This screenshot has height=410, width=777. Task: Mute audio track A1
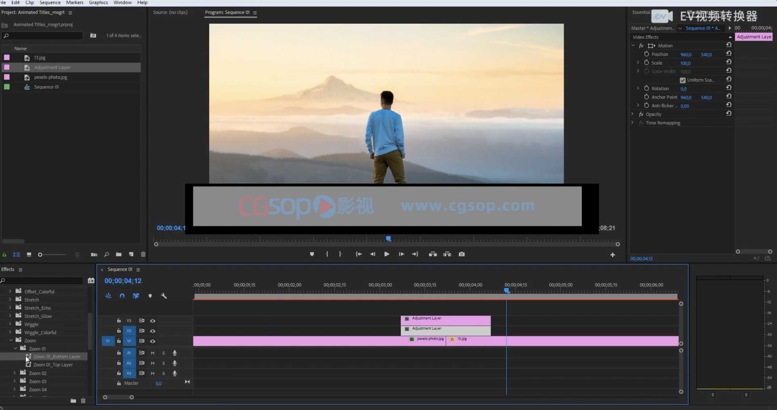[152, 353]
